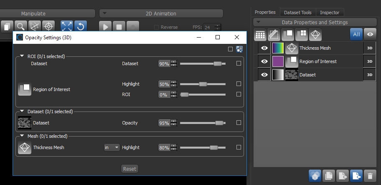Viewport: 381px width, 185px height.
Task: Open the Inspector tab
Action: 330,13
